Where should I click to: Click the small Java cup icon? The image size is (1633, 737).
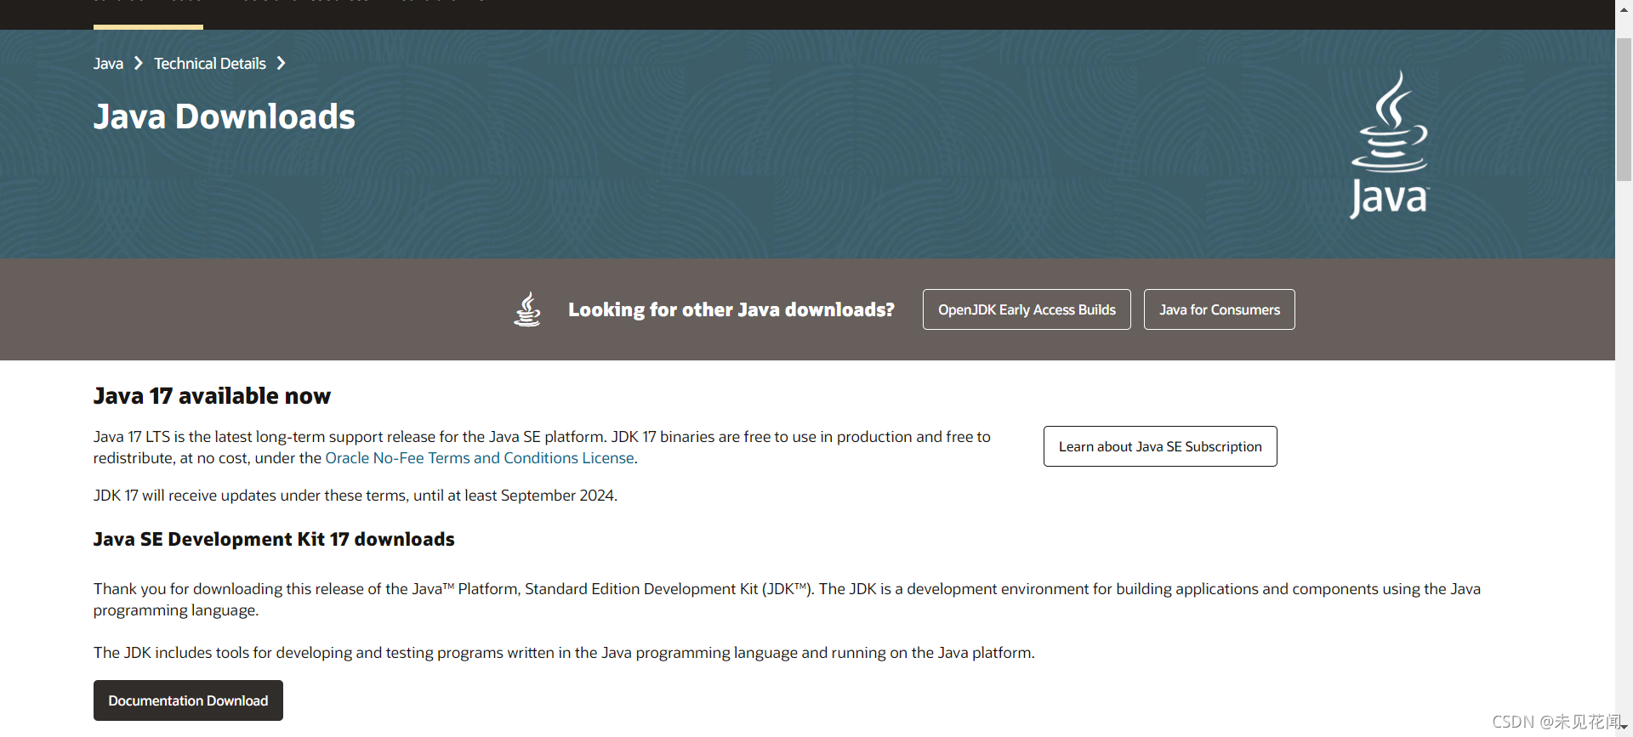click(527, 309)
